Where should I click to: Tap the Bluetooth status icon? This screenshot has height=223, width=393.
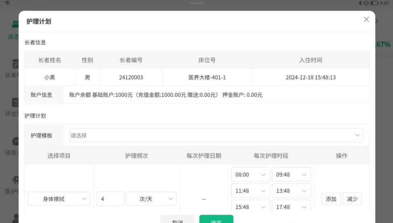pyautogui.click(x=360, y=3)
